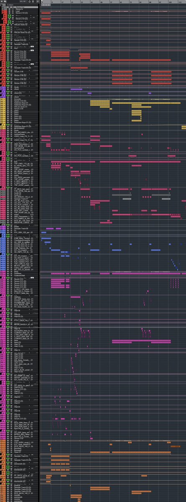Select the Serum 2 06 track

coord(18,72)
